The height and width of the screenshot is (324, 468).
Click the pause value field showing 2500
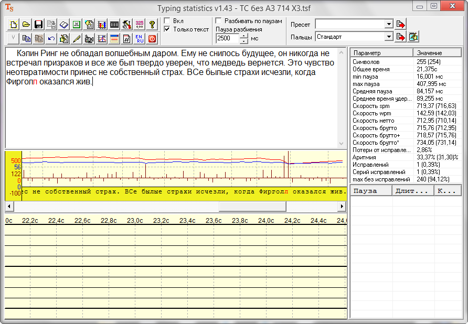pos(227,38)
